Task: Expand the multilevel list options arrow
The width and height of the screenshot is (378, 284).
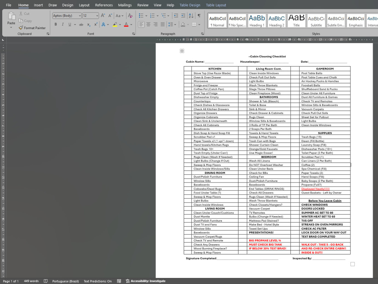Action: [x=168, y=16]
